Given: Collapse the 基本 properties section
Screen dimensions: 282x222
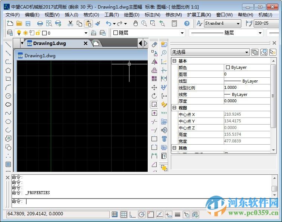Looking at the screenshot, I should coord(174,61).
